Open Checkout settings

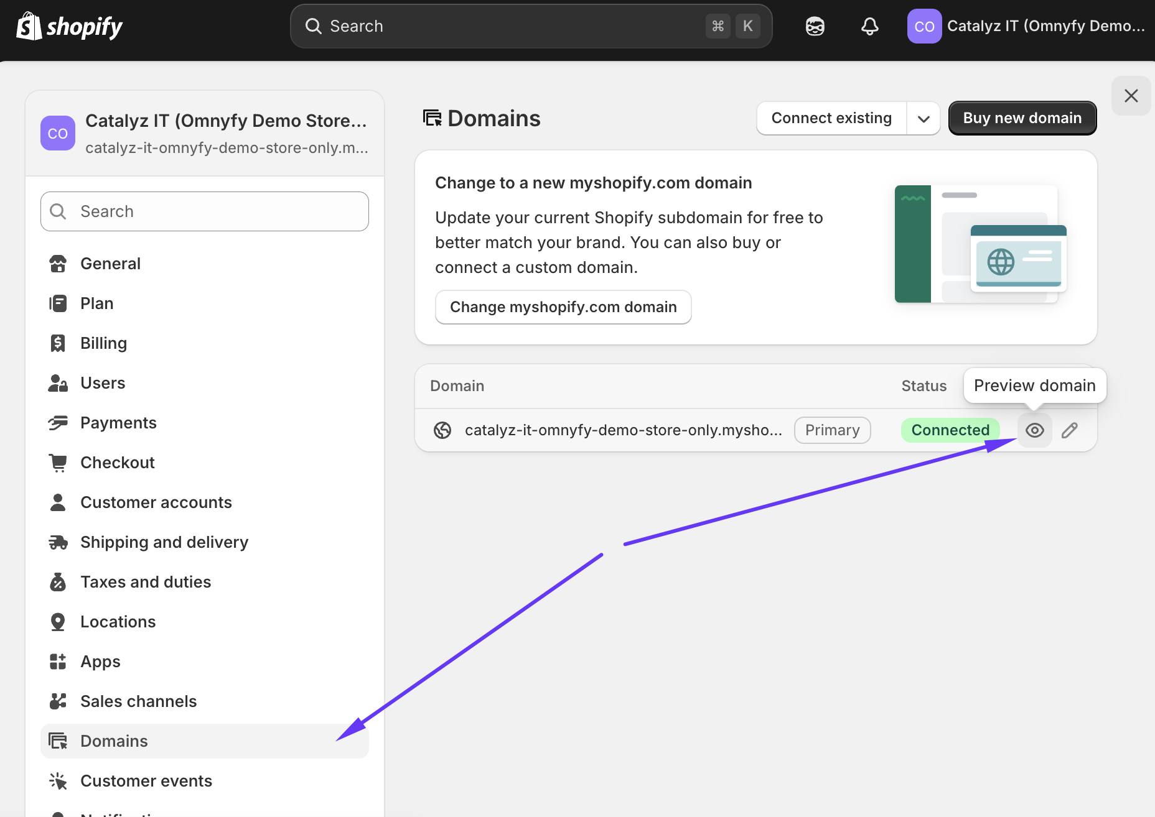coord(205,463)
